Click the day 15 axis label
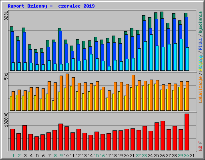This screenshot has height=160, width=205. [96, 156]
